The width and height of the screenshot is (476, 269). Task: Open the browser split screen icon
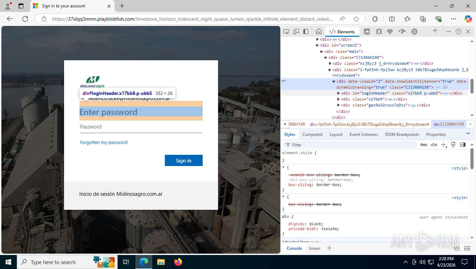coord(392,19)
